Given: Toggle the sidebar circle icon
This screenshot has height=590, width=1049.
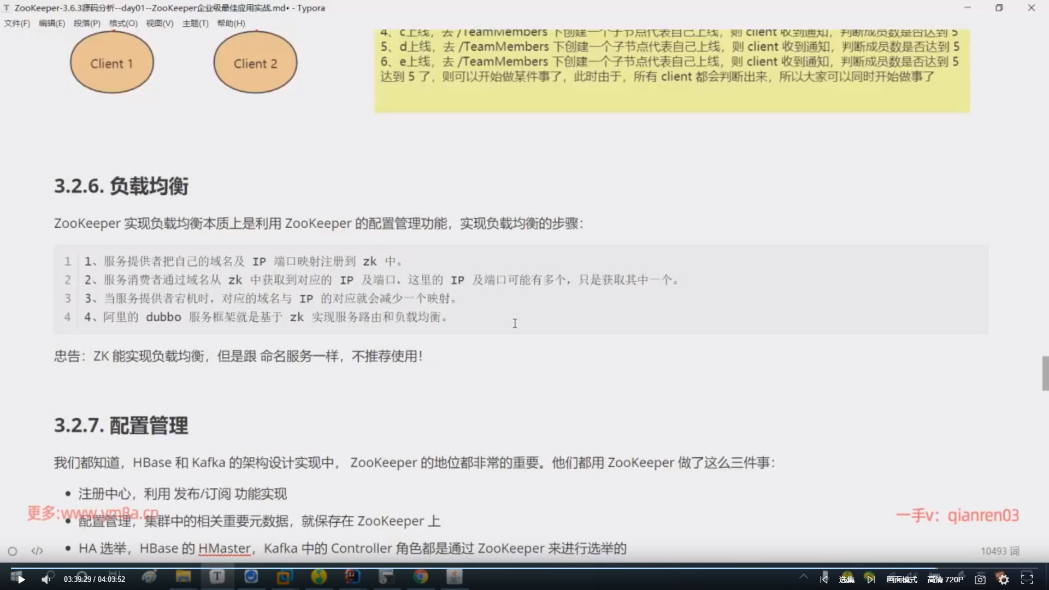Looking at the screenshot, I should point(13,551).
